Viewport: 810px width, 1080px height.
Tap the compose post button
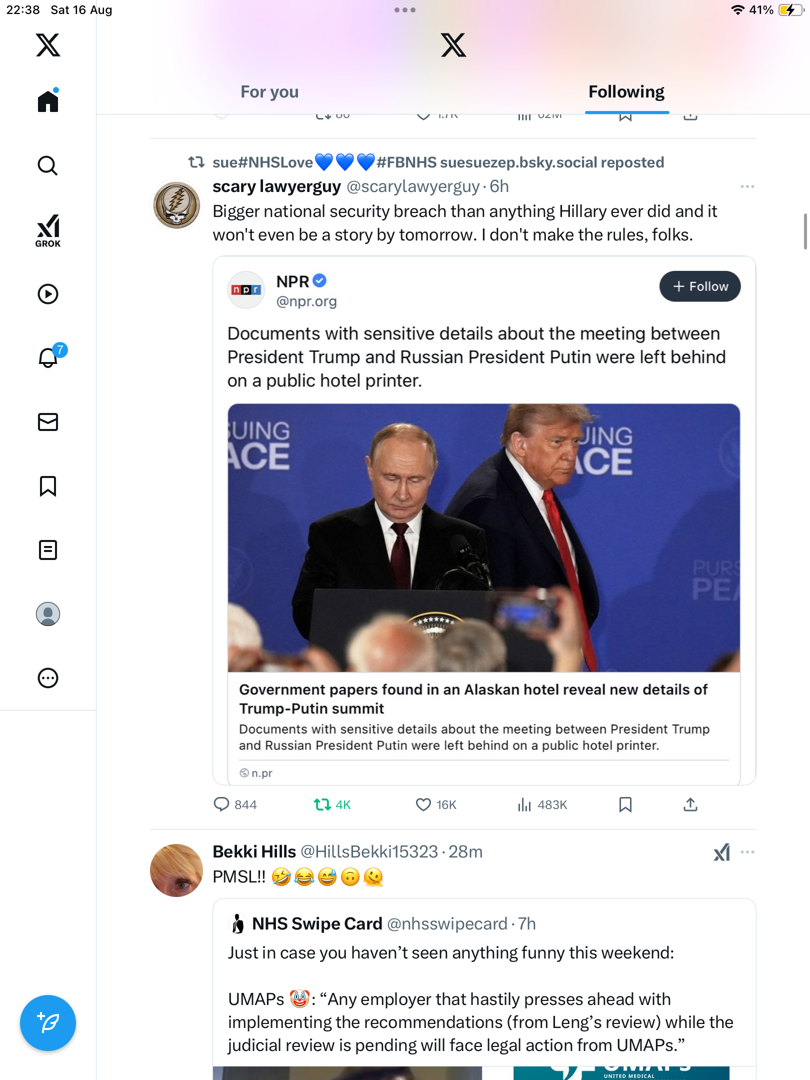tap(48, 1022)
